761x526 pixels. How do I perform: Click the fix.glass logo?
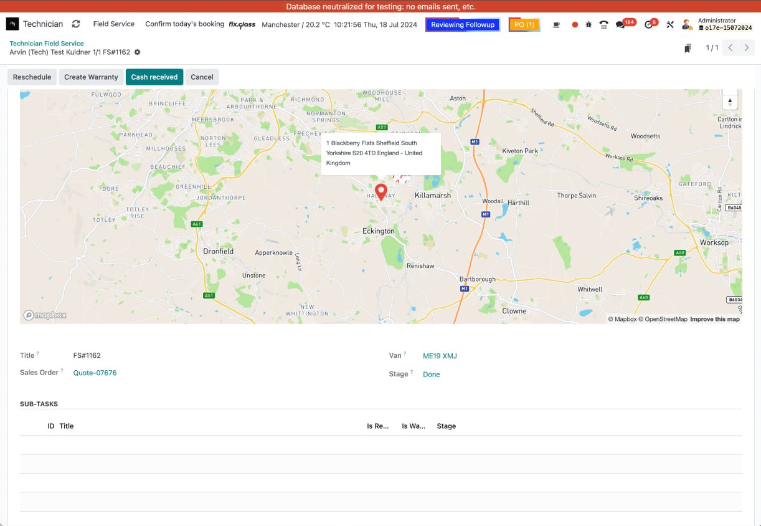(242, 24)
